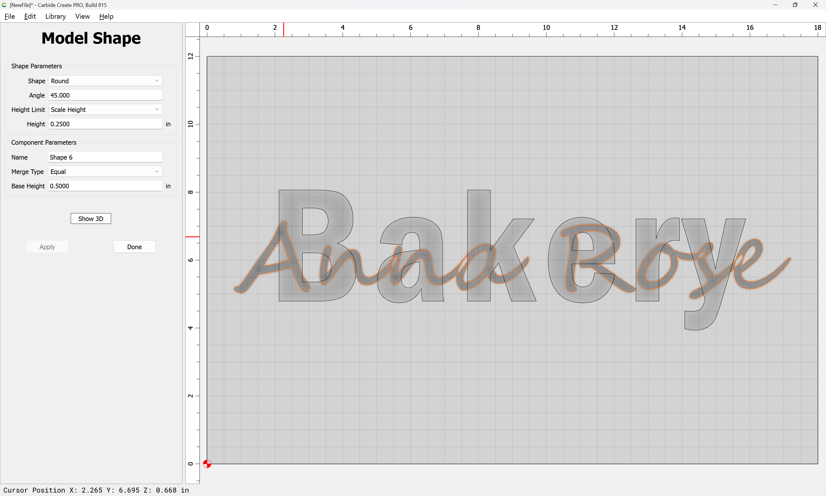The height and width of the screenshot is (496, 826).
Task: Click the Height Limit label
Action: 28,110
